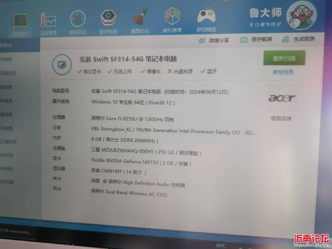Screen dimensions: 332x249
Task: Open 装机推荐 cube icon
Action: pos(172,17)
